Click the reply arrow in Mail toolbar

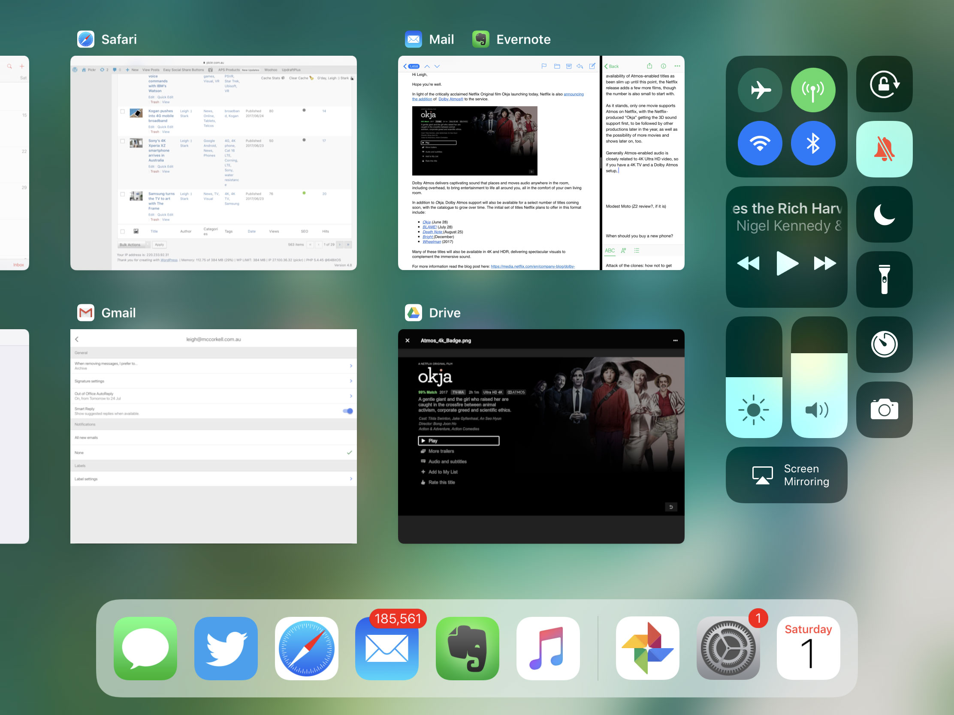pyautogui.click(x=580, y=66)
